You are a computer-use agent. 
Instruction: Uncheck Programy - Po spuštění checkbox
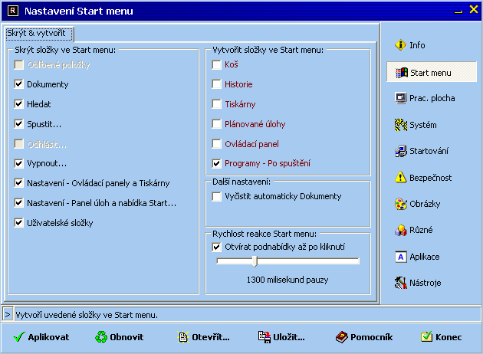pos(216,163)
